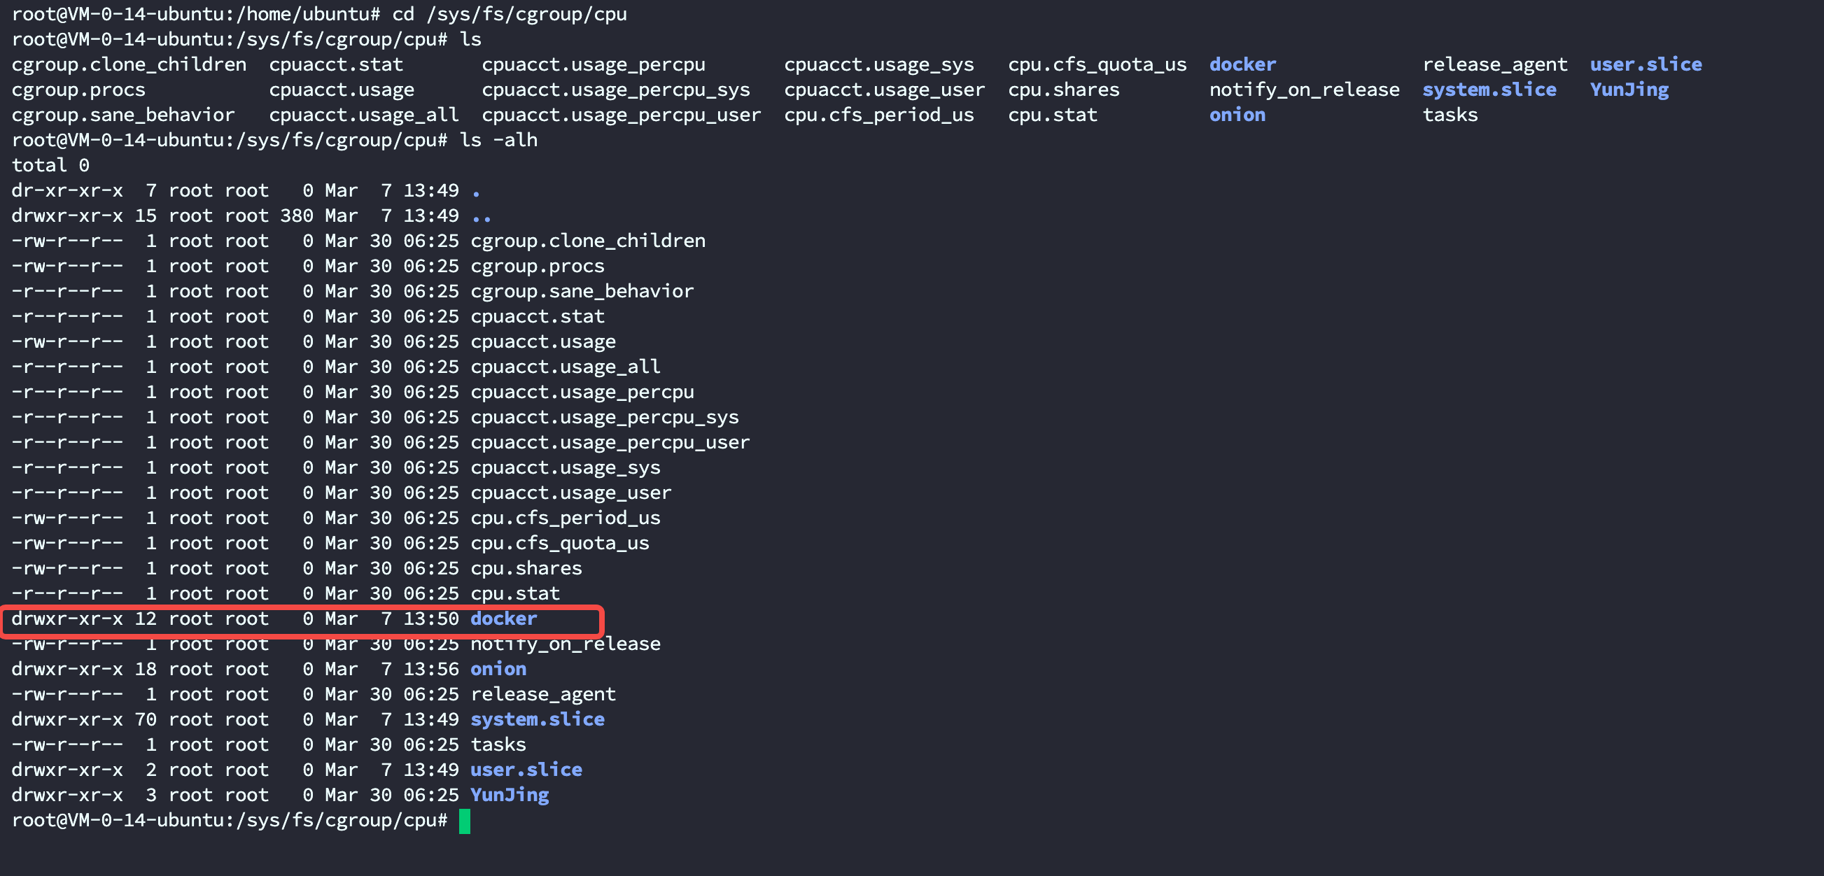Select docker in the short ls output

click(1242, 64)
